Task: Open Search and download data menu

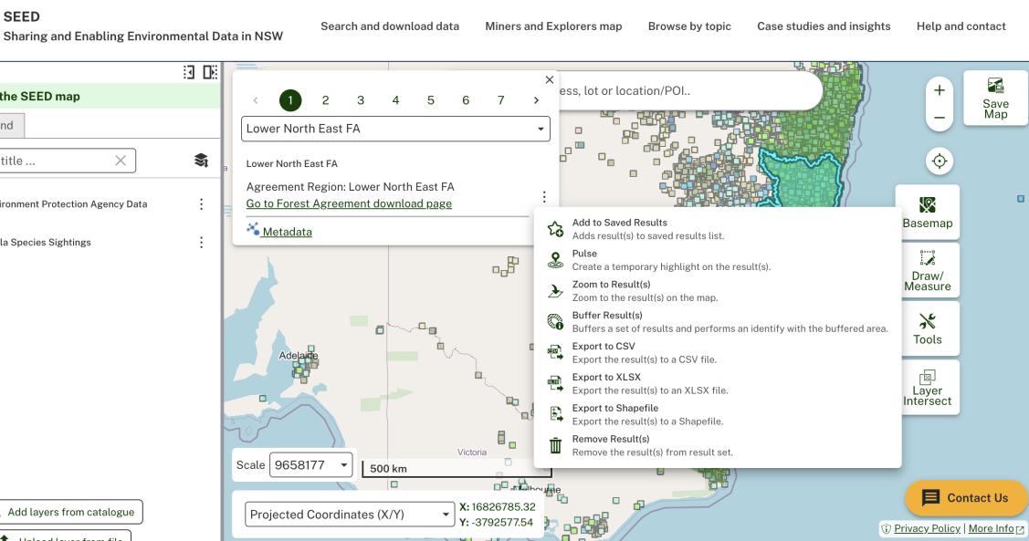Action: click(x=390, y=26)
